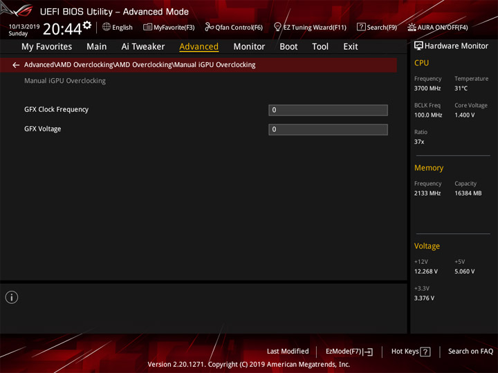Screen dimensions: 498x373
Task: Click EZ Tuning Wizard(F11) label
Action: [315, 28]
